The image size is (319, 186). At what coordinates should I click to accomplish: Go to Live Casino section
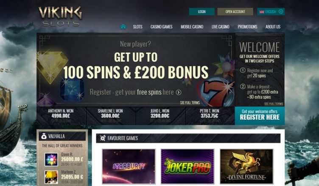[x=220, y=27]
